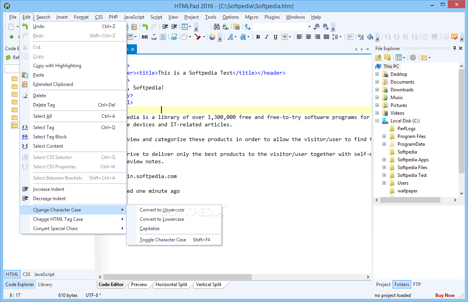Toggle Bold formatting button

258,37
